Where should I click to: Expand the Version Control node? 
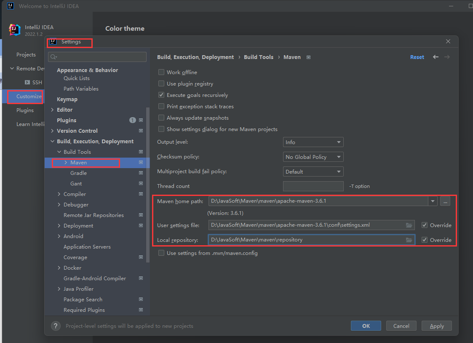[52, 131]
